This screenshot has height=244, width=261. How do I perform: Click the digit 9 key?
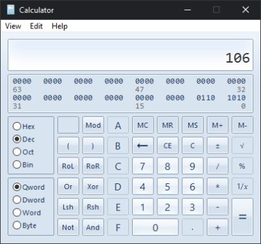coord(193,166)
